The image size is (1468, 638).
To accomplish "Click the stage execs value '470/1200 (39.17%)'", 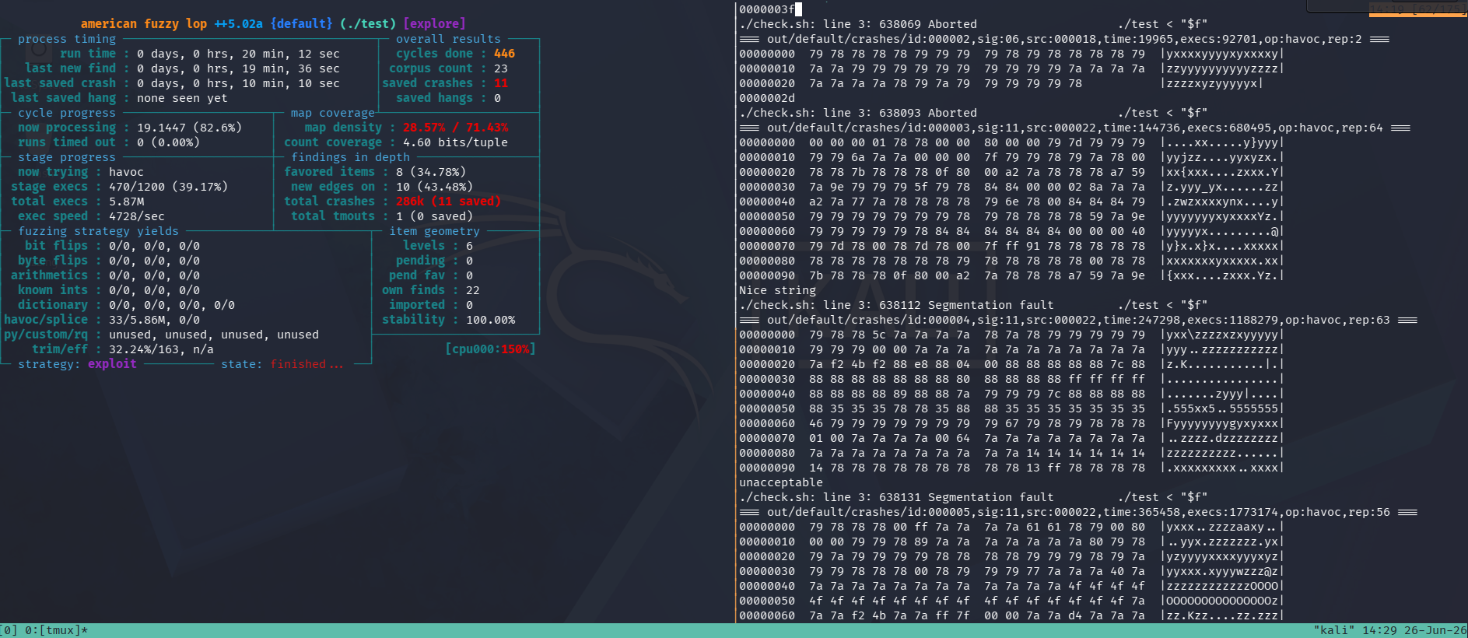I will click(x=168, y=187).
